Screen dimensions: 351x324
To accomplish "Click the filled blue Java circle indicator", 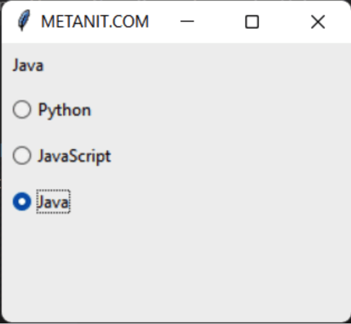I will 22,201.
